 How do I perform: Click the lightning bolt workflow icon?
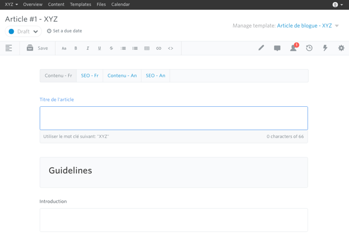tap(325, 48)
